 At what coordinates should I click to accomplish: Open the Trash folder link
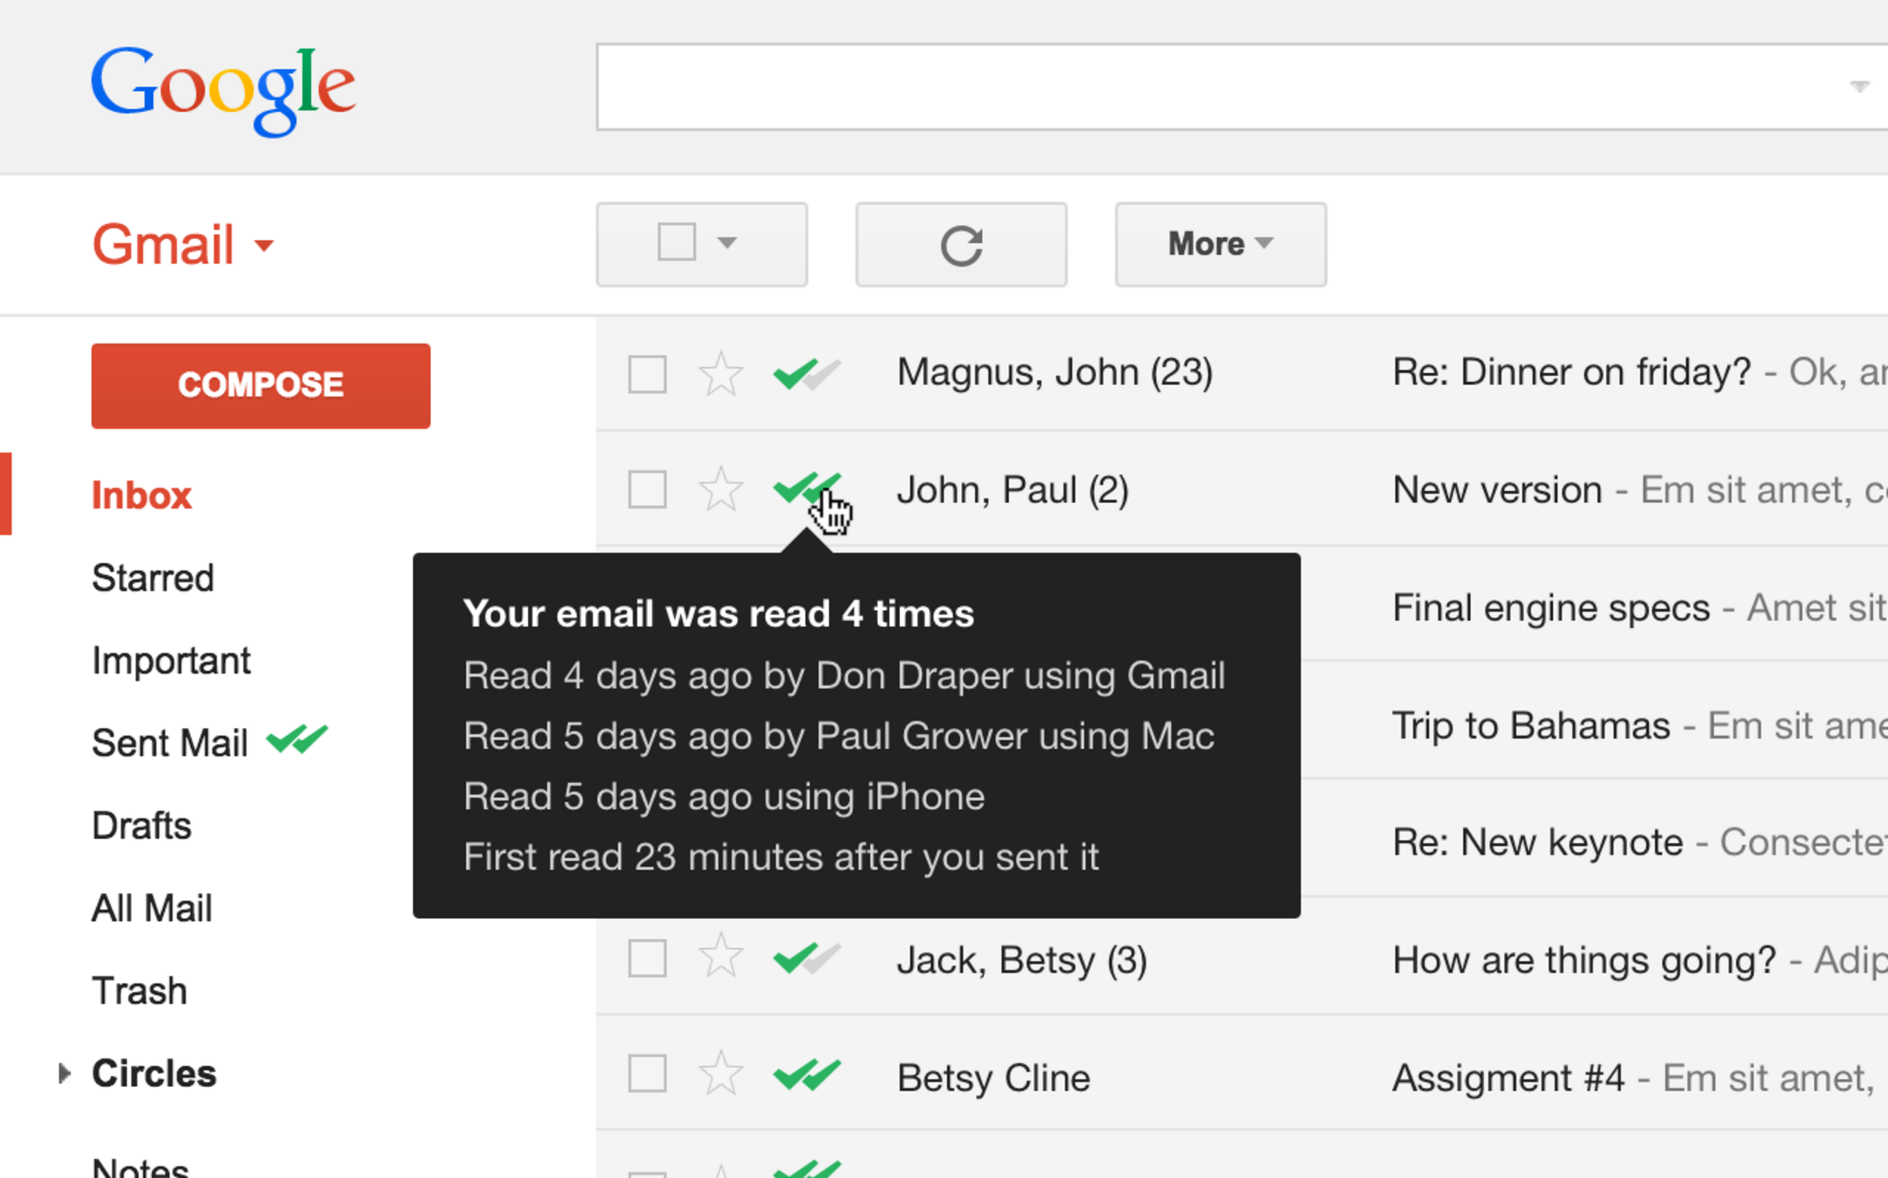point(139,990)
